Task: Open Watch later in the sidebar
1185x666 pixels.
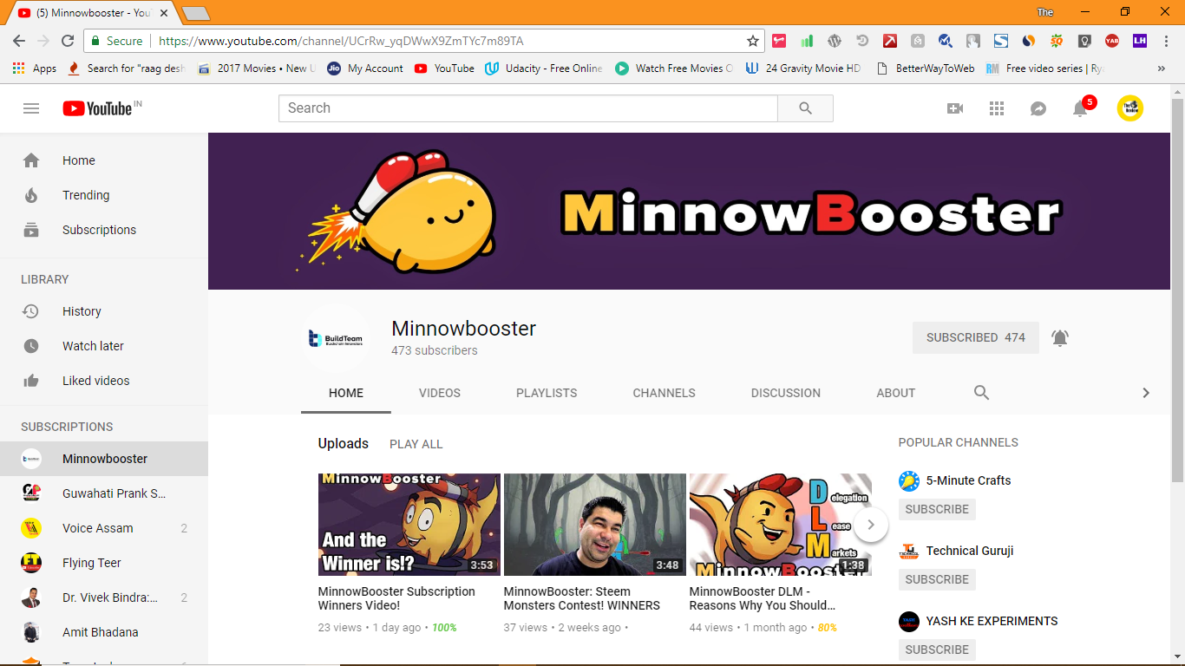Action: point(104,346)
